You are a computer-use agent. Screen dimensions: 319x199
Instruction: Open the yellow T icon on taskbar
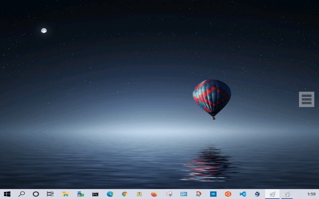(139, 194)
